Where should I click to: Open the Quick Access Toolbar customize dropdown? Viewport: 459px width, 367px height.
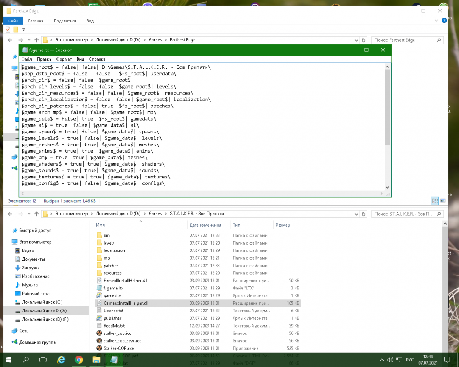click(x=24, y=30)
